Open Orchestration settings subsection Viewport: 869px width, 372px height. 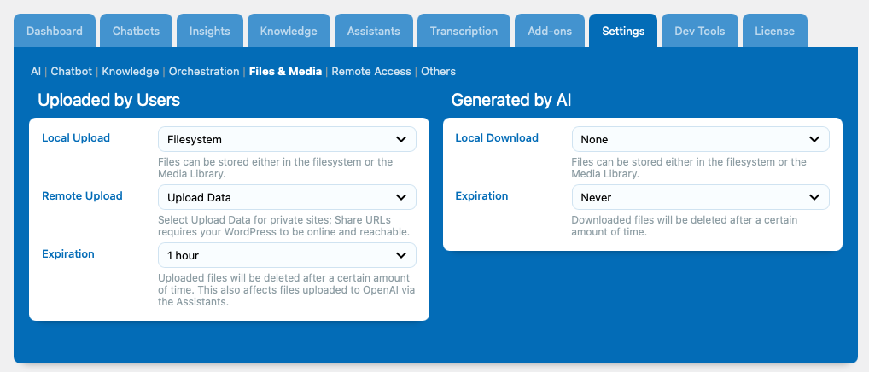coord(204,72)
